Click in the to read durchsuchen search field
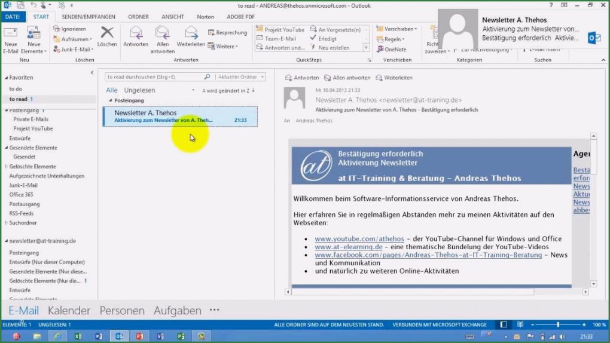This screenshot has height=343, width=610. (154, 77)
